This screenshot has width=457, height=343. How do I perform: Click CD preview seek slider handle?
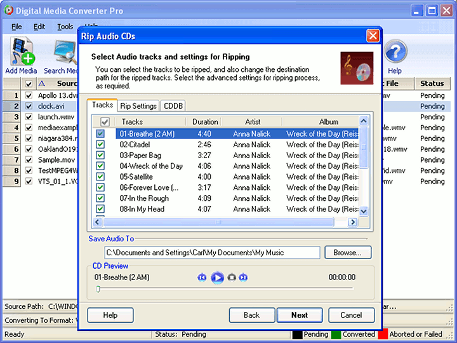(x=98, y=289)
